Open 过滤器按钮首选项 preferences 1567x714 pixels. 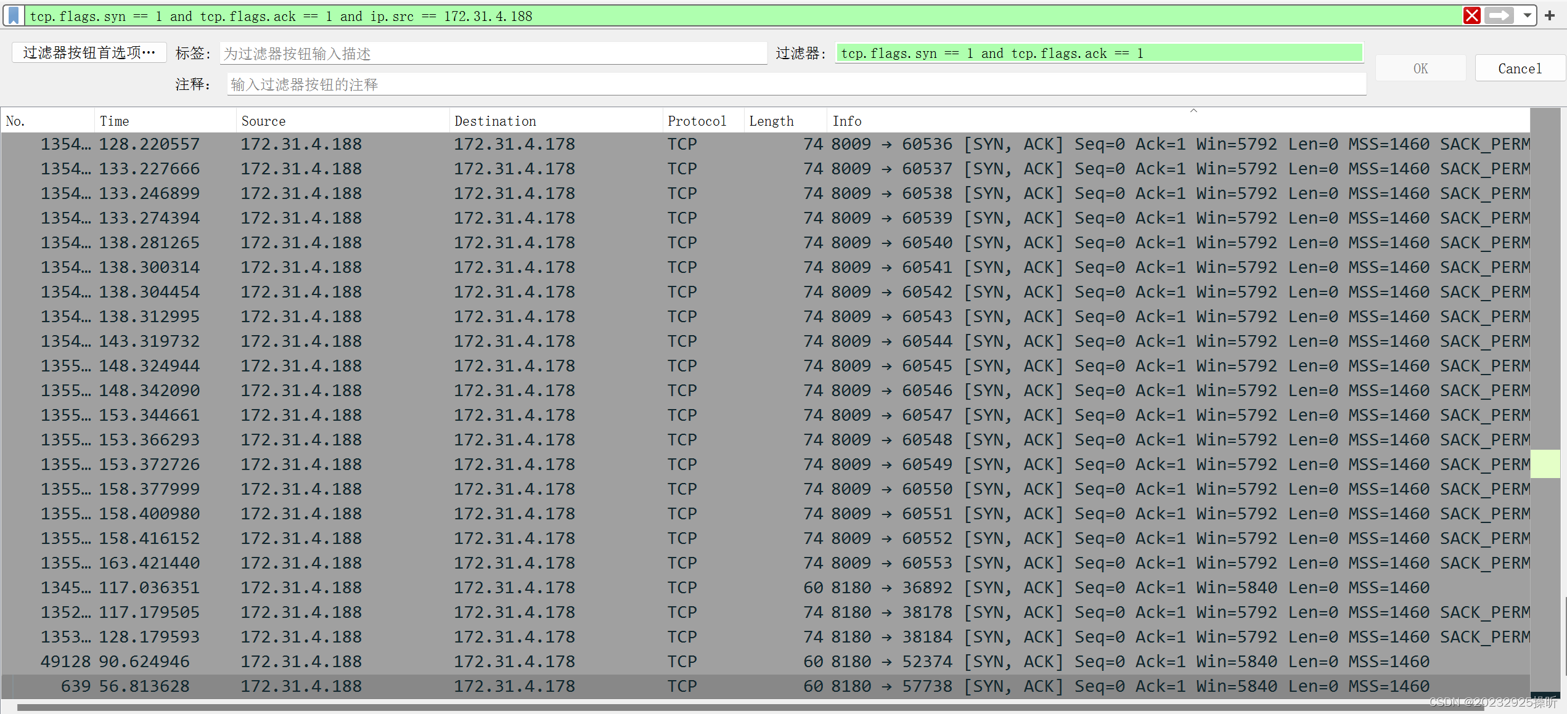pyautogui.click(x=89, y=52)
